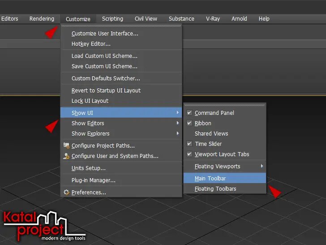This screenshot has height=245, width=326.
Task: Open Configure Project Paths...
Action: coord(121,146)
